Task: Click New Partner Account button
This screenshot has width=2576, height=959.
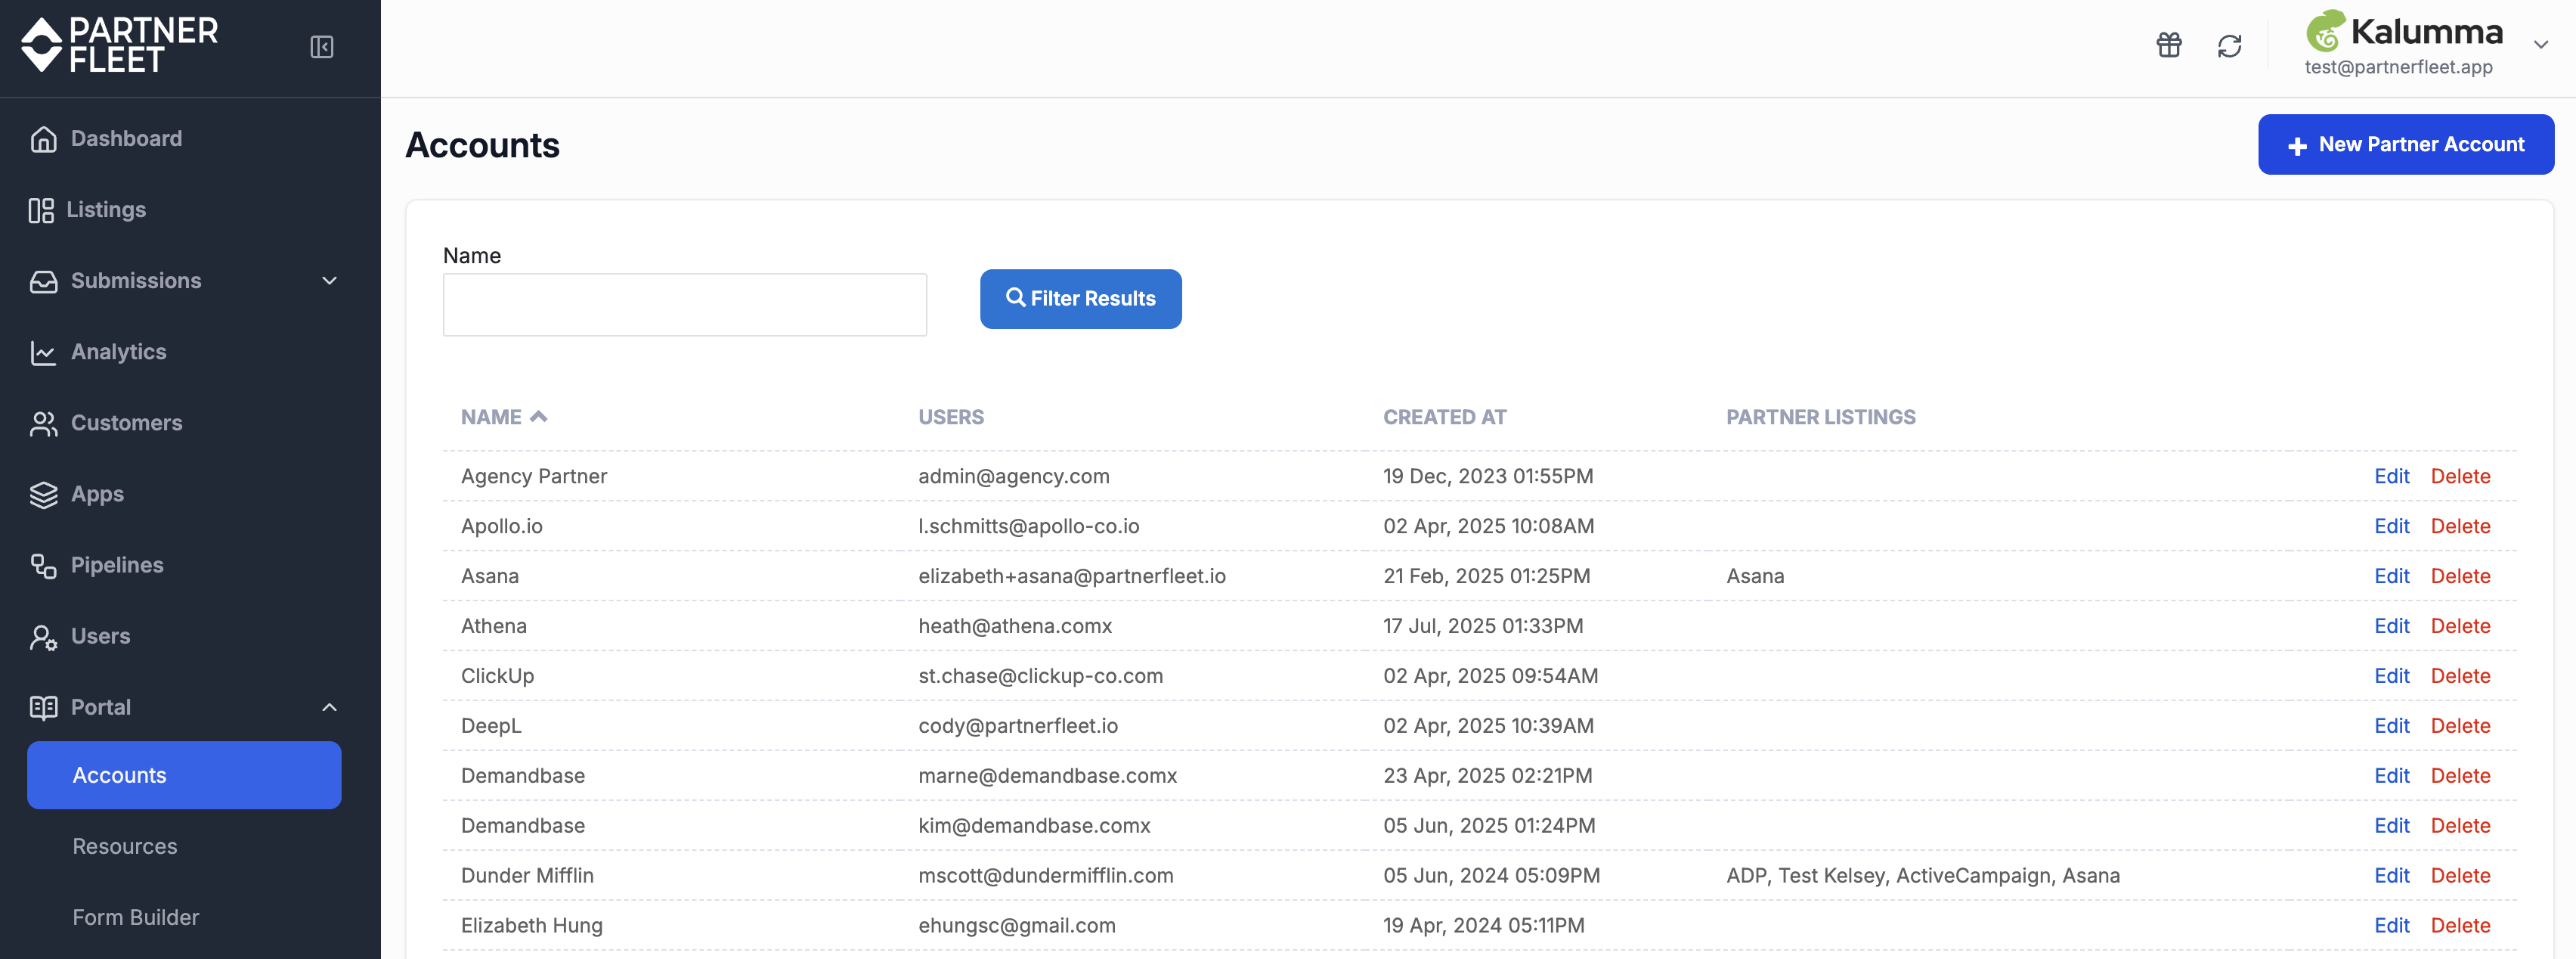Action: coord(2405,144)
